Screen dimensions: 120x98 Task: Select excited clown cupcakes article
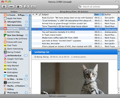[75, 41]
